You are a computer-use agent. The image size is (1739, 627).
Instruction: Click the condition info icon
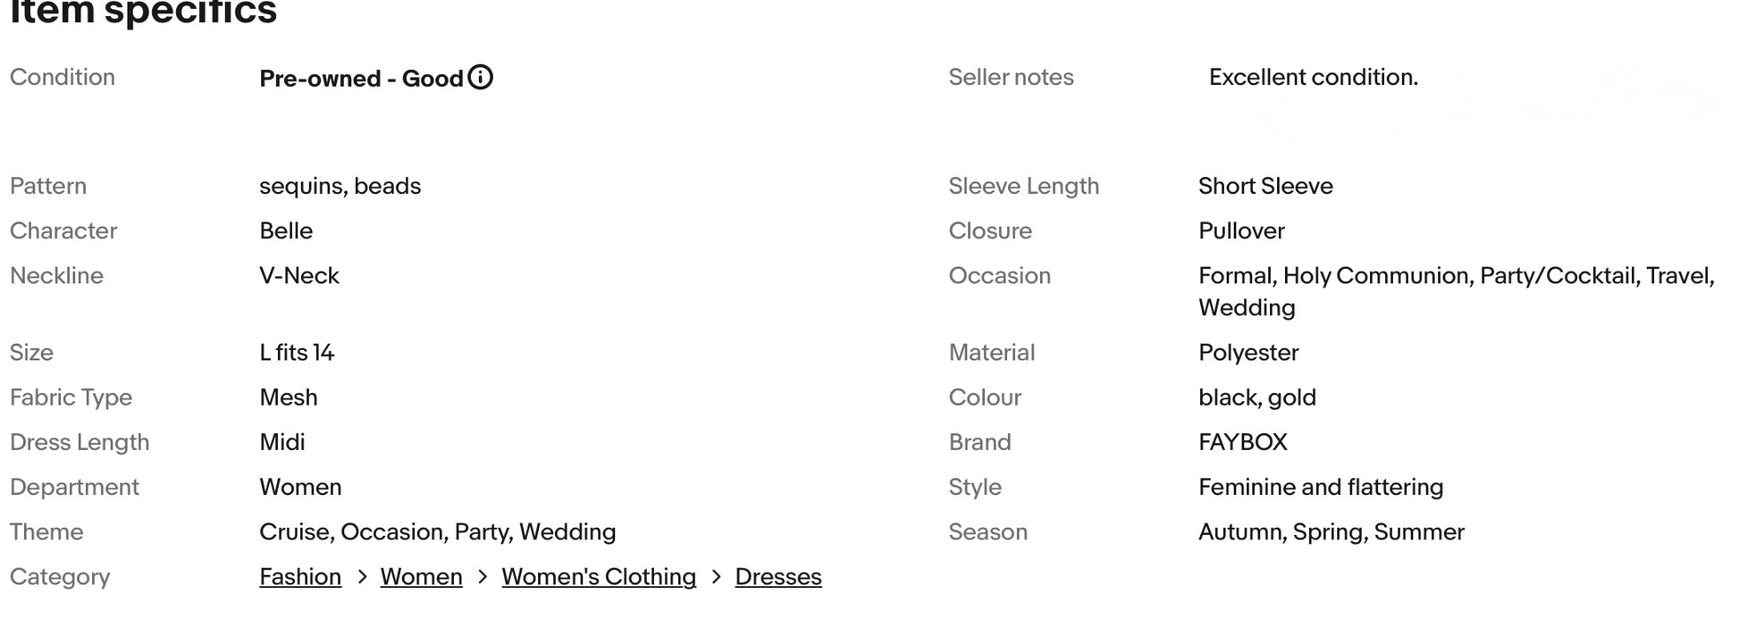pos(480,78)
